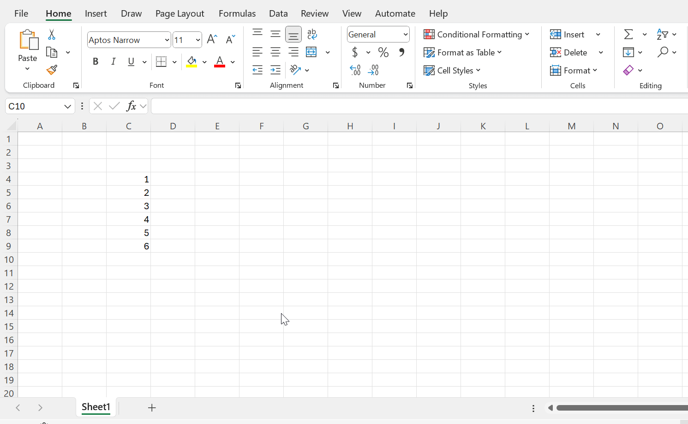Select the Sheet1 tab
Screen dimensions: 688x424
96,407
